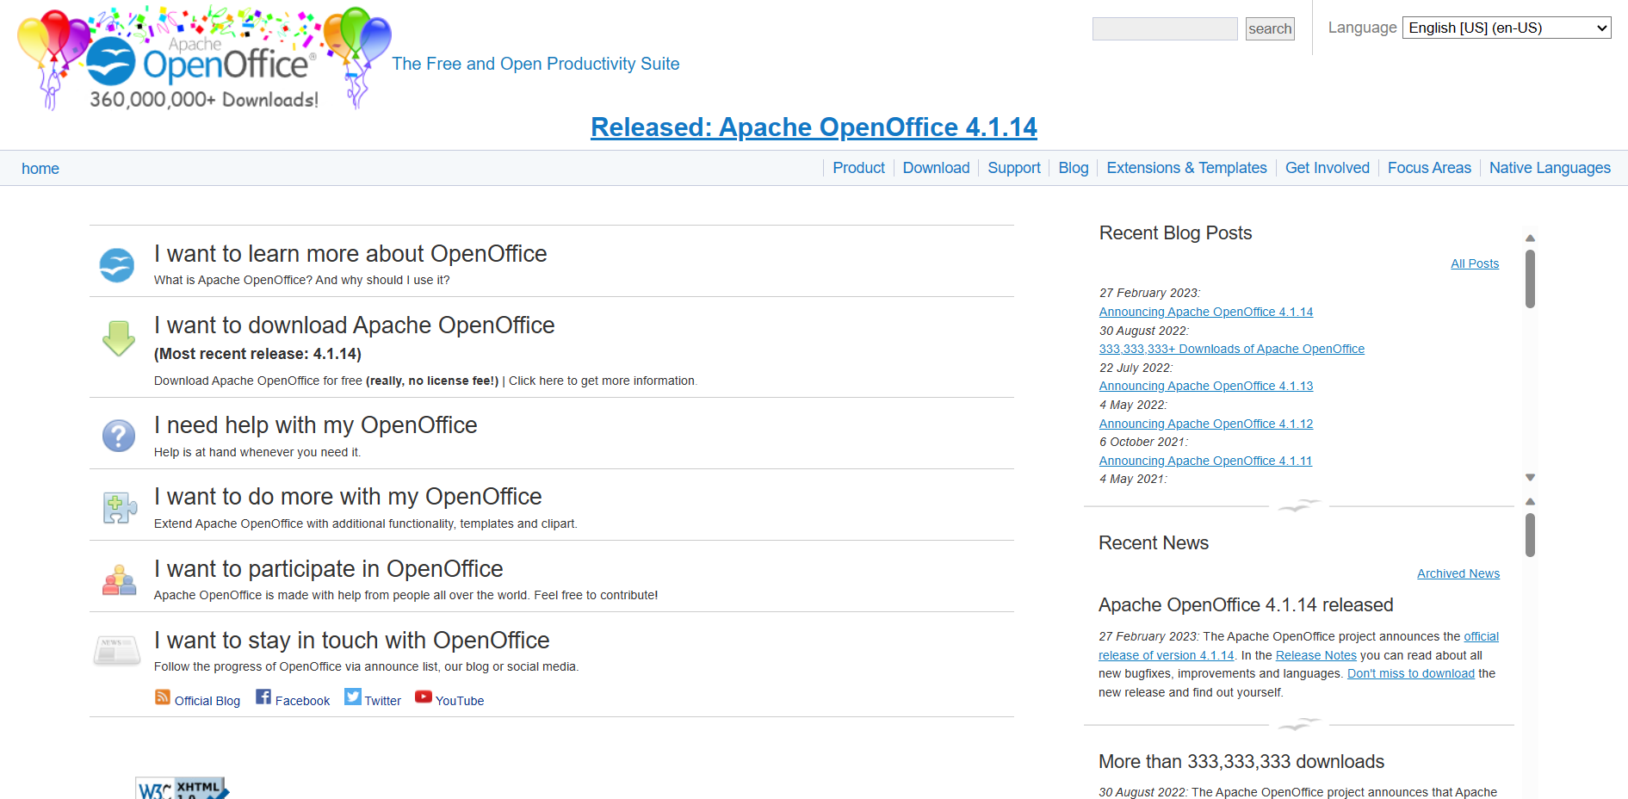This screenshot has height=799, width=1628.
Task: Click the Apache OpenOffice logo banner
Action: 204,58
